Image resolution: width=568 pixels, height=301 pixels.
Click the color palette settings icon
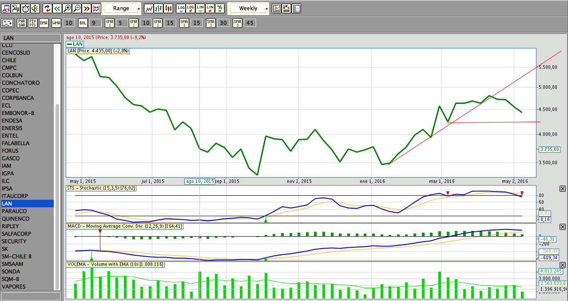pyautogui.click(x=286, y=8)
